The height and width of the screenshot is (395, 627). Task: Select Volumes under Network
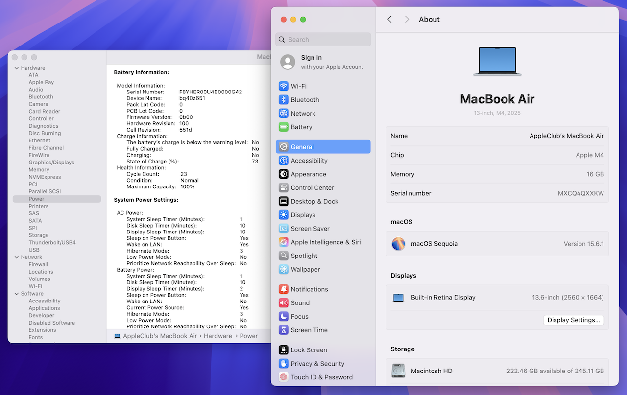(39, 279)
